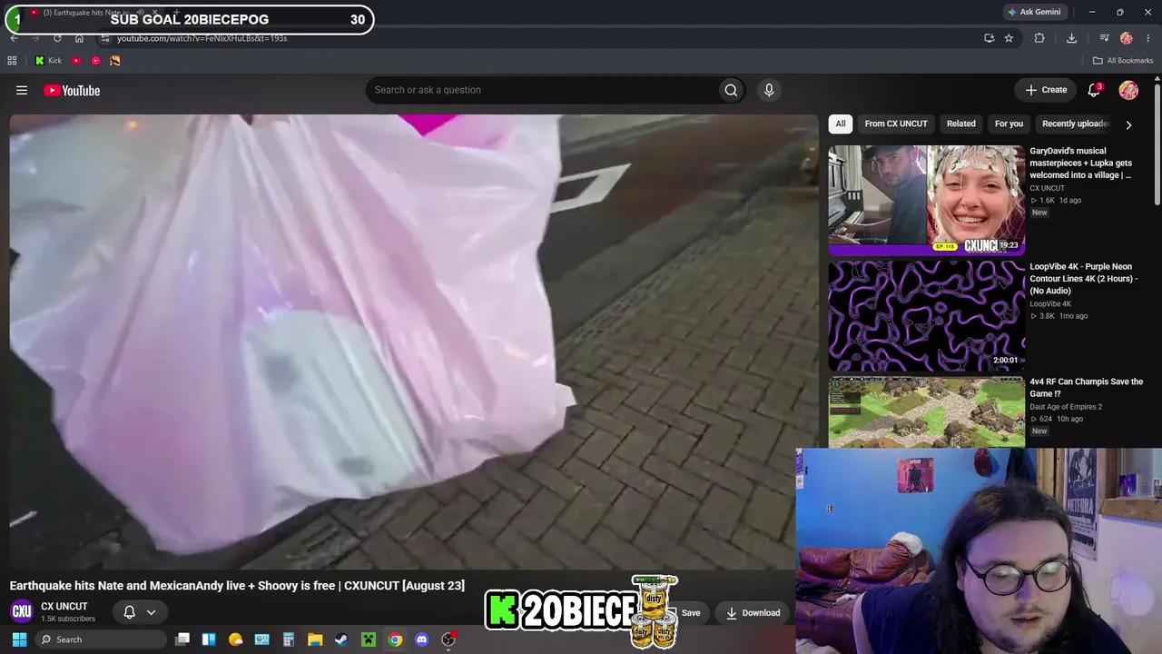The width and height of the screenshot is (1162, 654).
Task: Click the Age of Empires 2 thumbnail
Action: point(926,412)
